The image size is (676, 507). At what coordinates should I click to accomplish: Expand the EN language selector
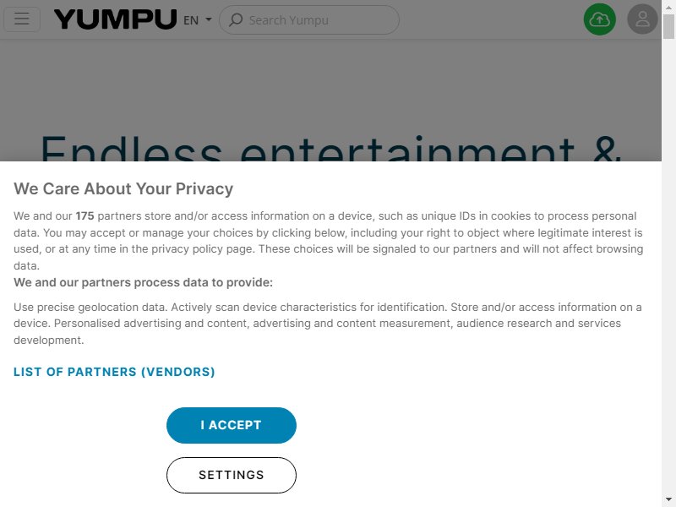(x=198, y=20)
